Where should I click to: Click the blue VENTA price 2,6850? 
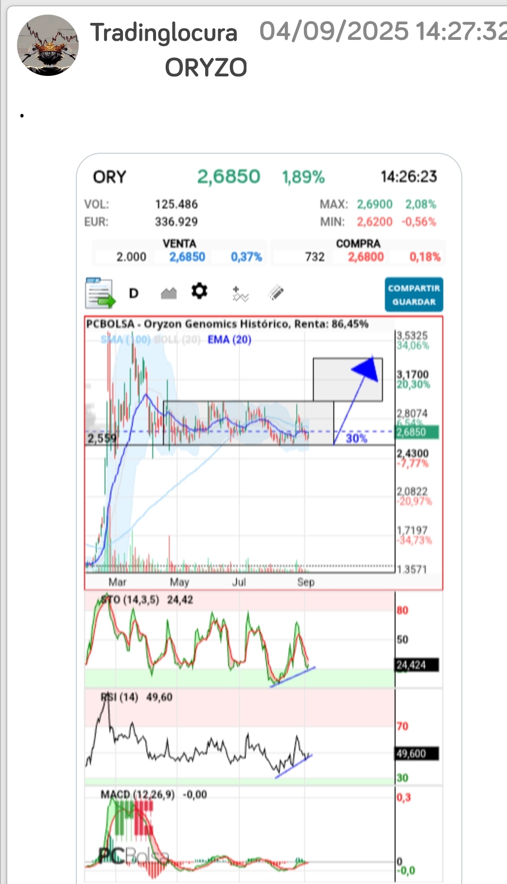pos(187,257)
